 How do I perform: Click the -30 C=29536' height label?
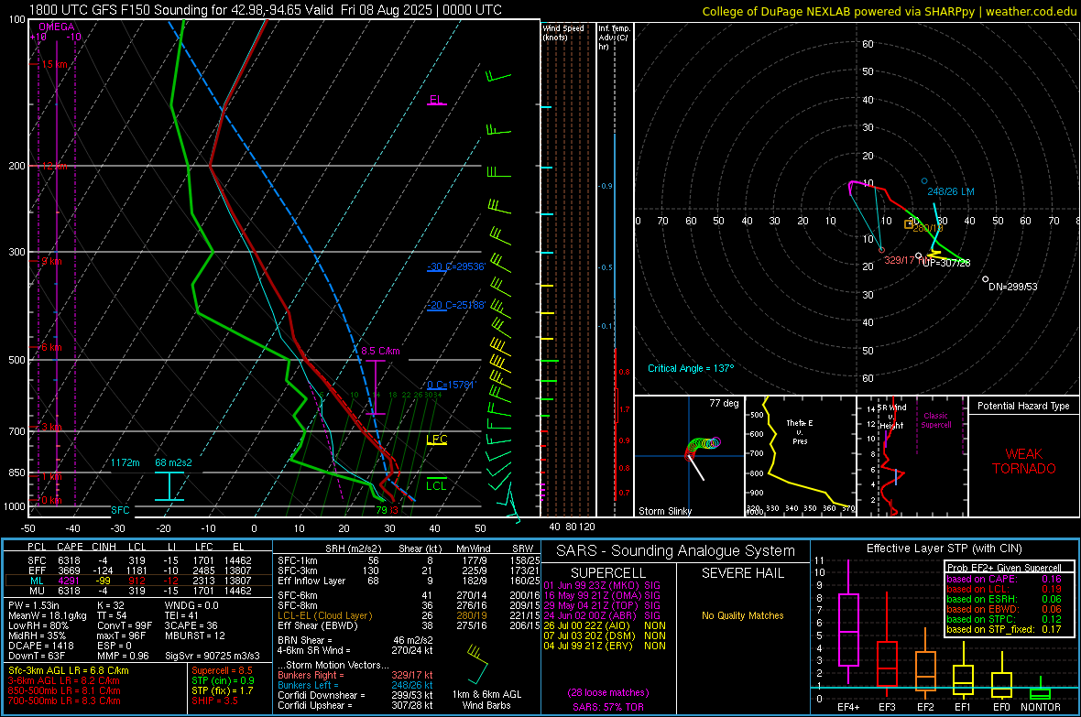456,266
